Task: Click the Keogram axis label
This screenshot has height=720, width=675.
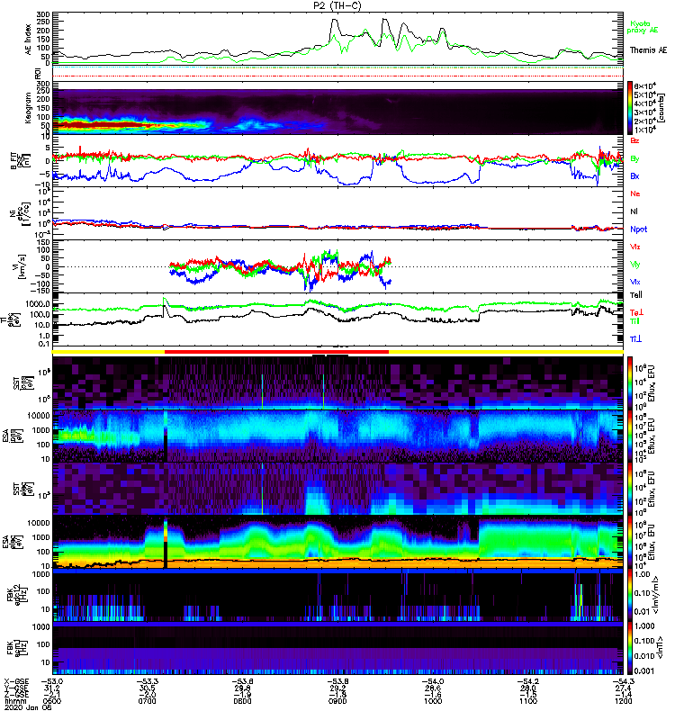Action: click(x=29, y=108)
